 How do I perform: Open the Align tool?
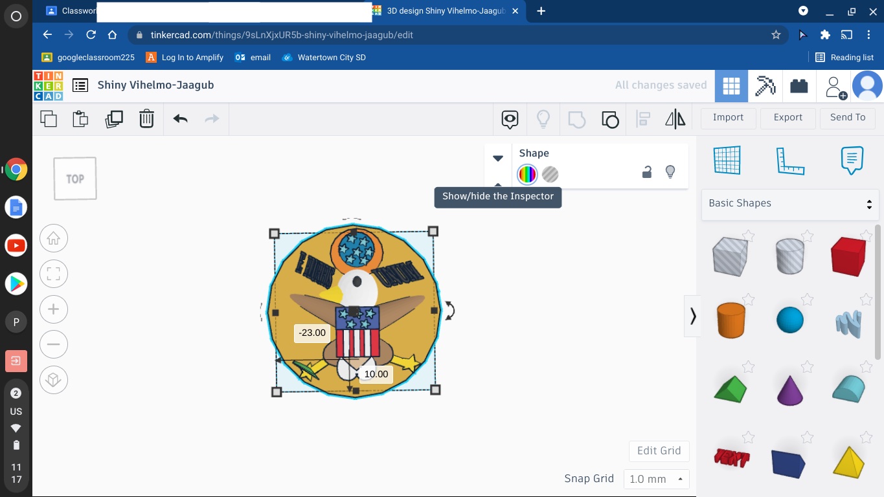(x=643, y=119)
